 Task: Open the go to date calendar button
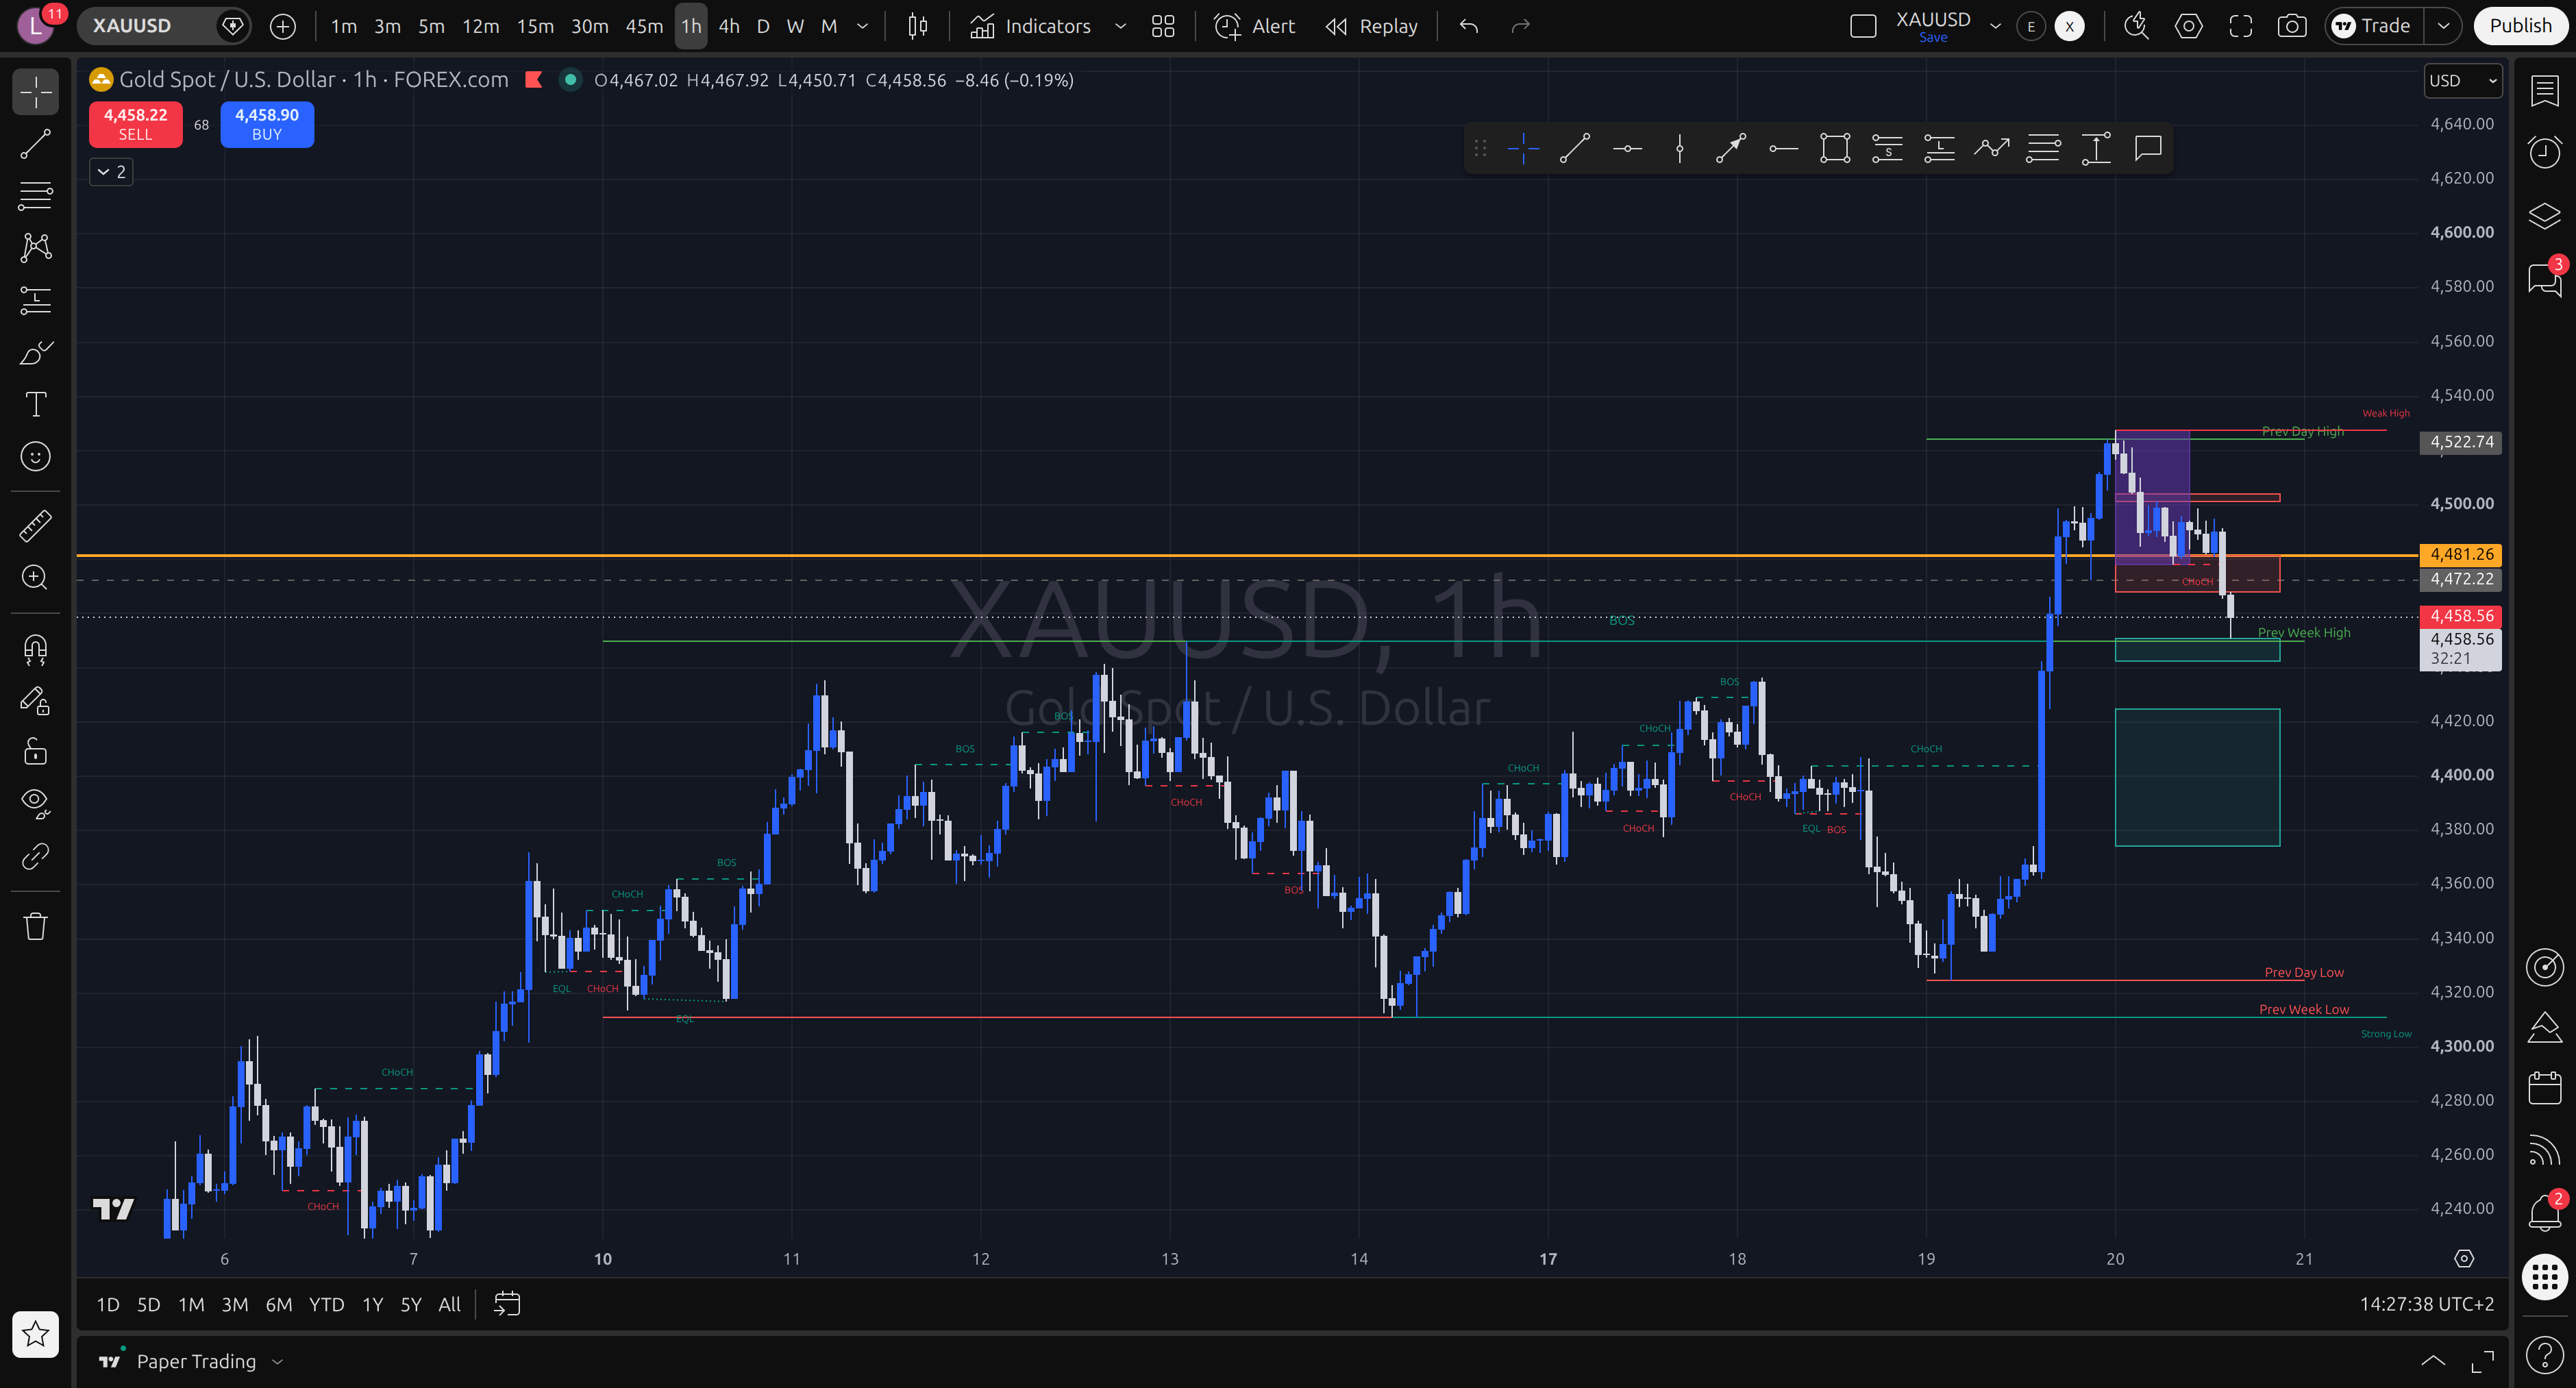point(507,1304)
